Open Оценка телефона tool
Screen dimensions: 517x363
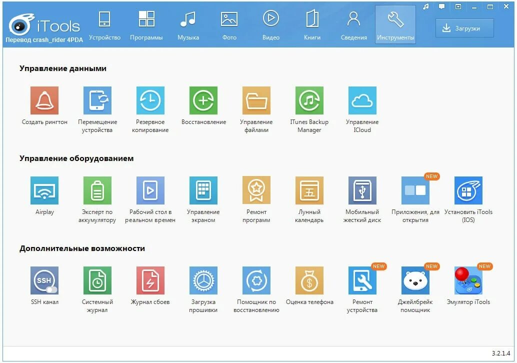point(309,280)
